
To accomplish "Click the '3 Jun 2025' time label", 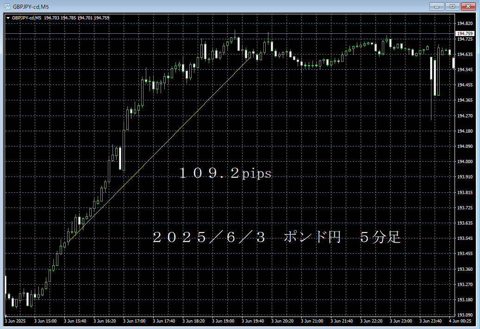I will (x=15, y=321).
